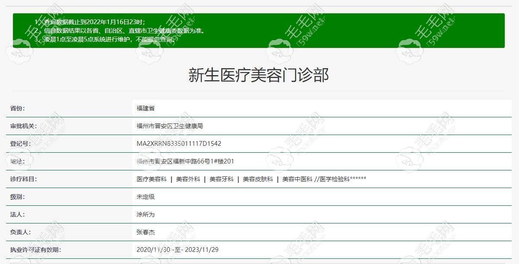Viewport: 519px width, 264px height.
Task: Click the 省份 row label
Action: [18, 108]
